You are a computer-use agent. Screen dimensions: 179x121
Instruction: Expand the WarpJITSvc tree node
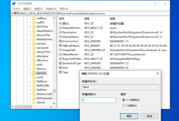pyautogui.click(x=30, y=52)
